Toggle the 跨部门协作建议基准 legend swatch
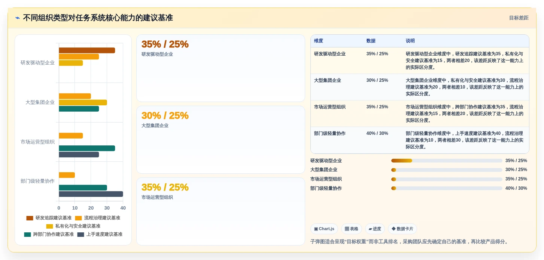This screenshot has height=260, width=544. point(27,235)
